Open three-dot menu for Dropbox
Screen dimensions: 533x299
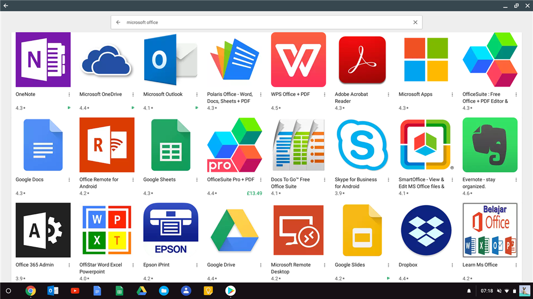point(452,265)
